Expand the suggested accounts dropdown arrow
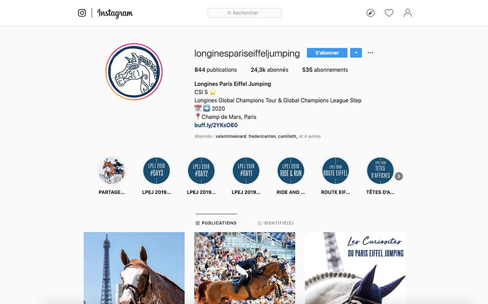 point(356,53)
